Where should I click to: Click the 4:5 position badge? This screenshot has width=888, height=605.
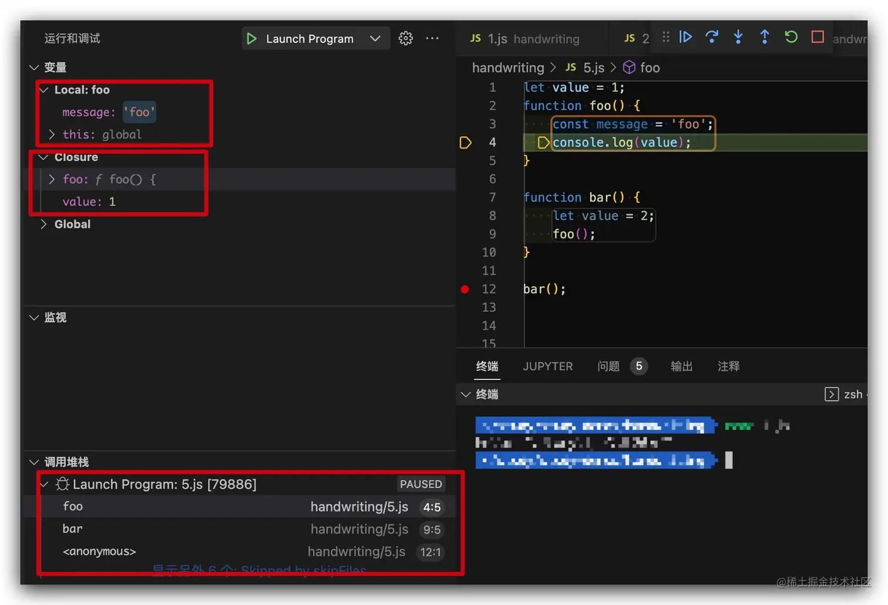(x=432, y=507)
